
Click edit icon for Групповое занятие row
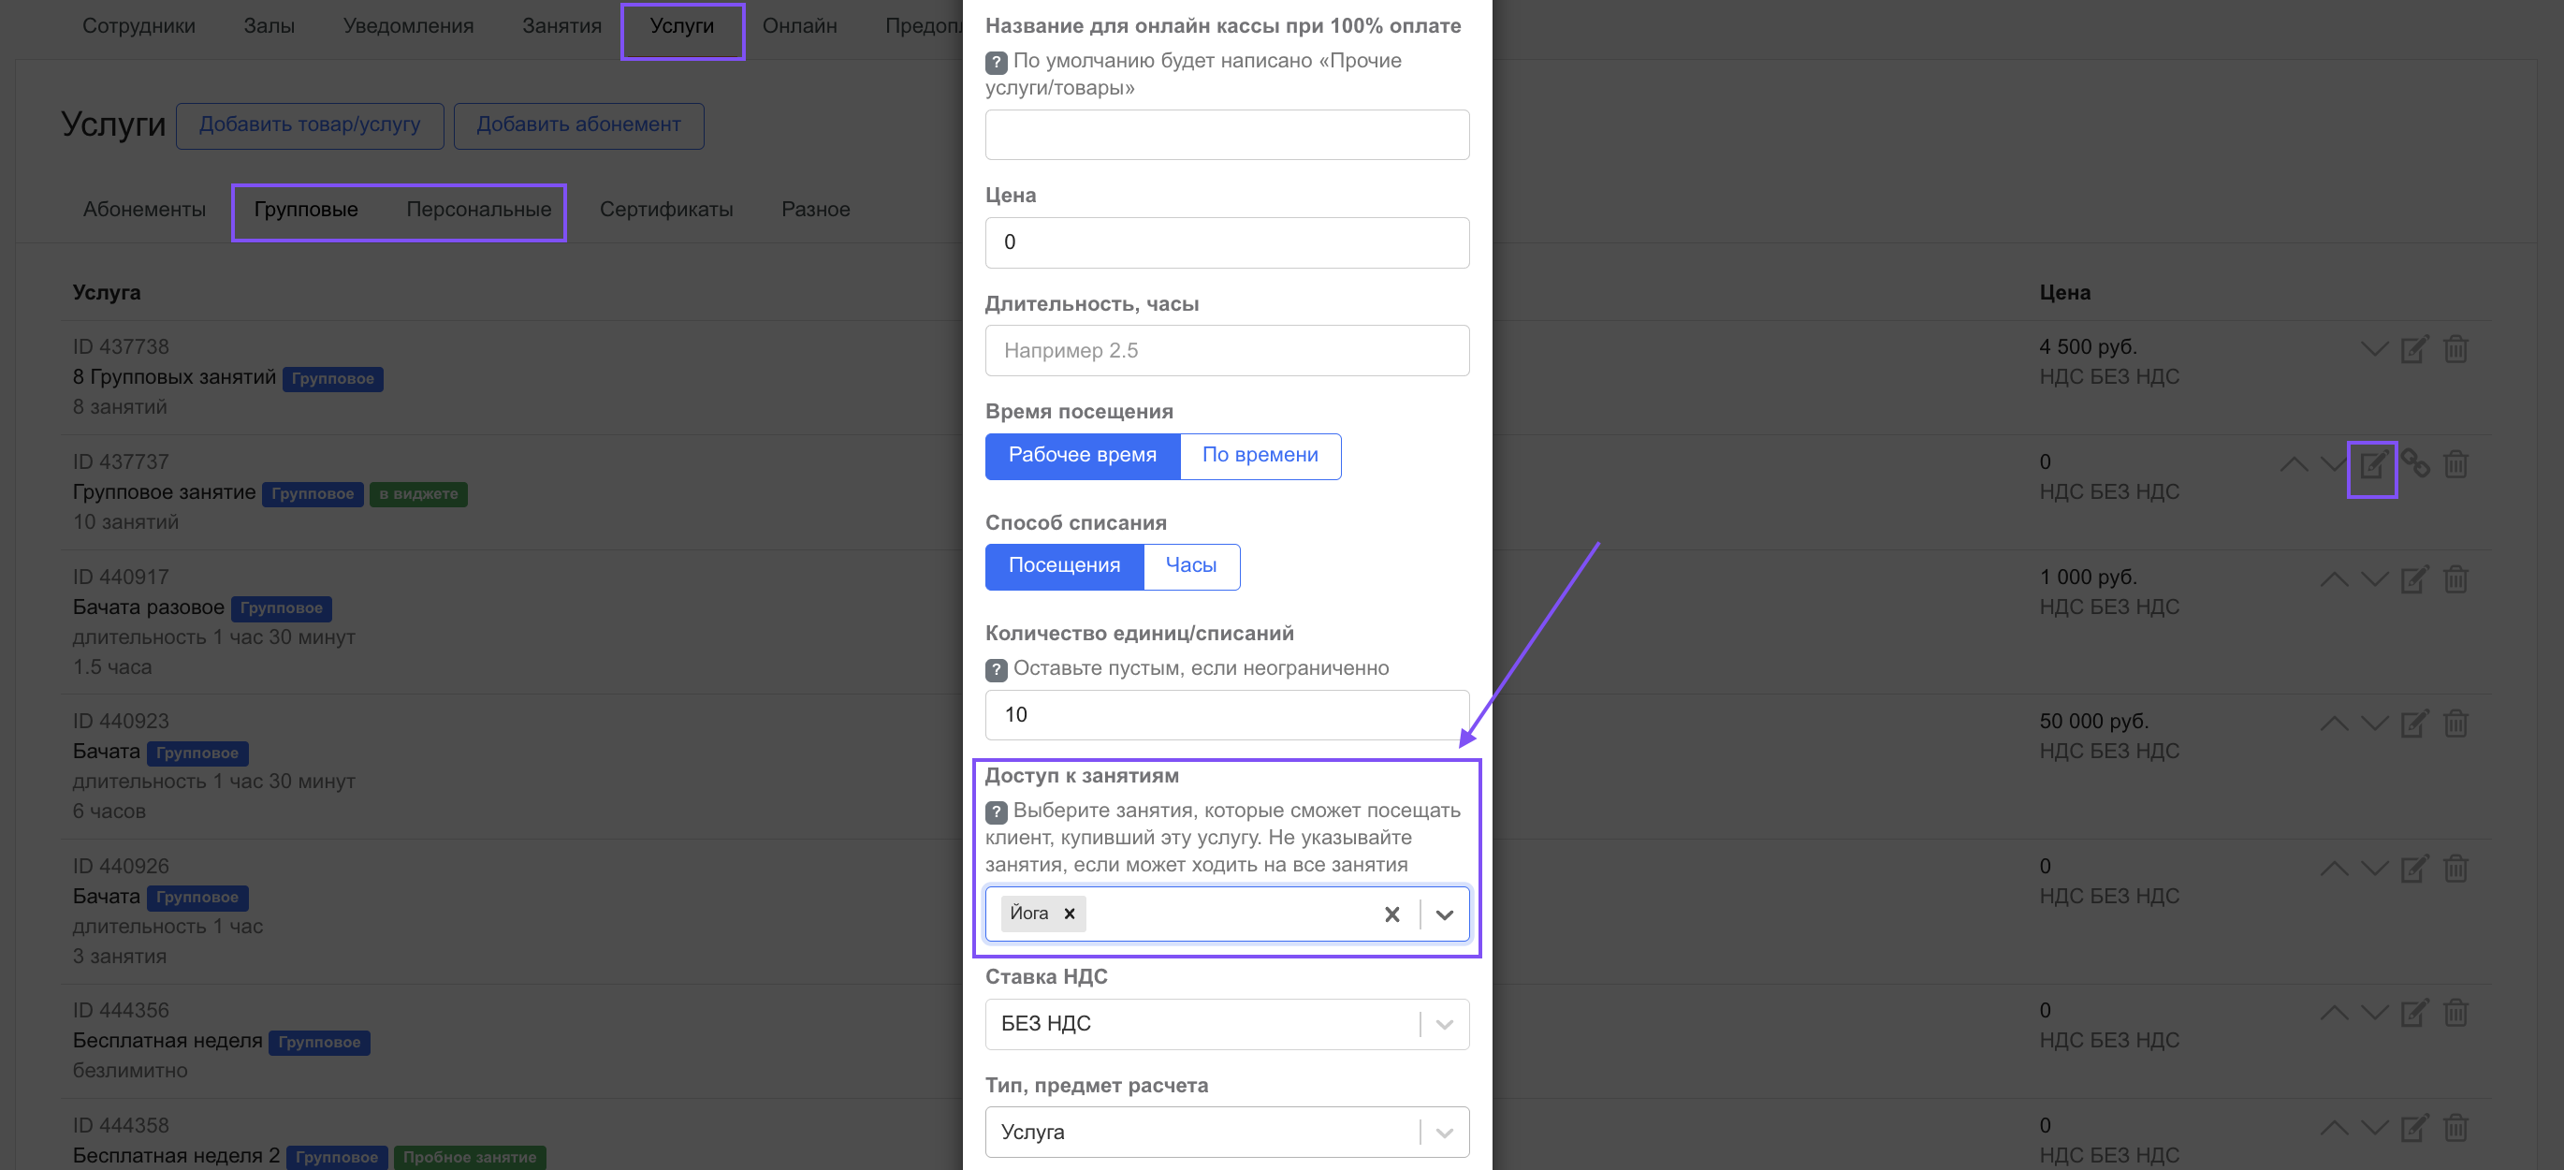(2372, 464)
